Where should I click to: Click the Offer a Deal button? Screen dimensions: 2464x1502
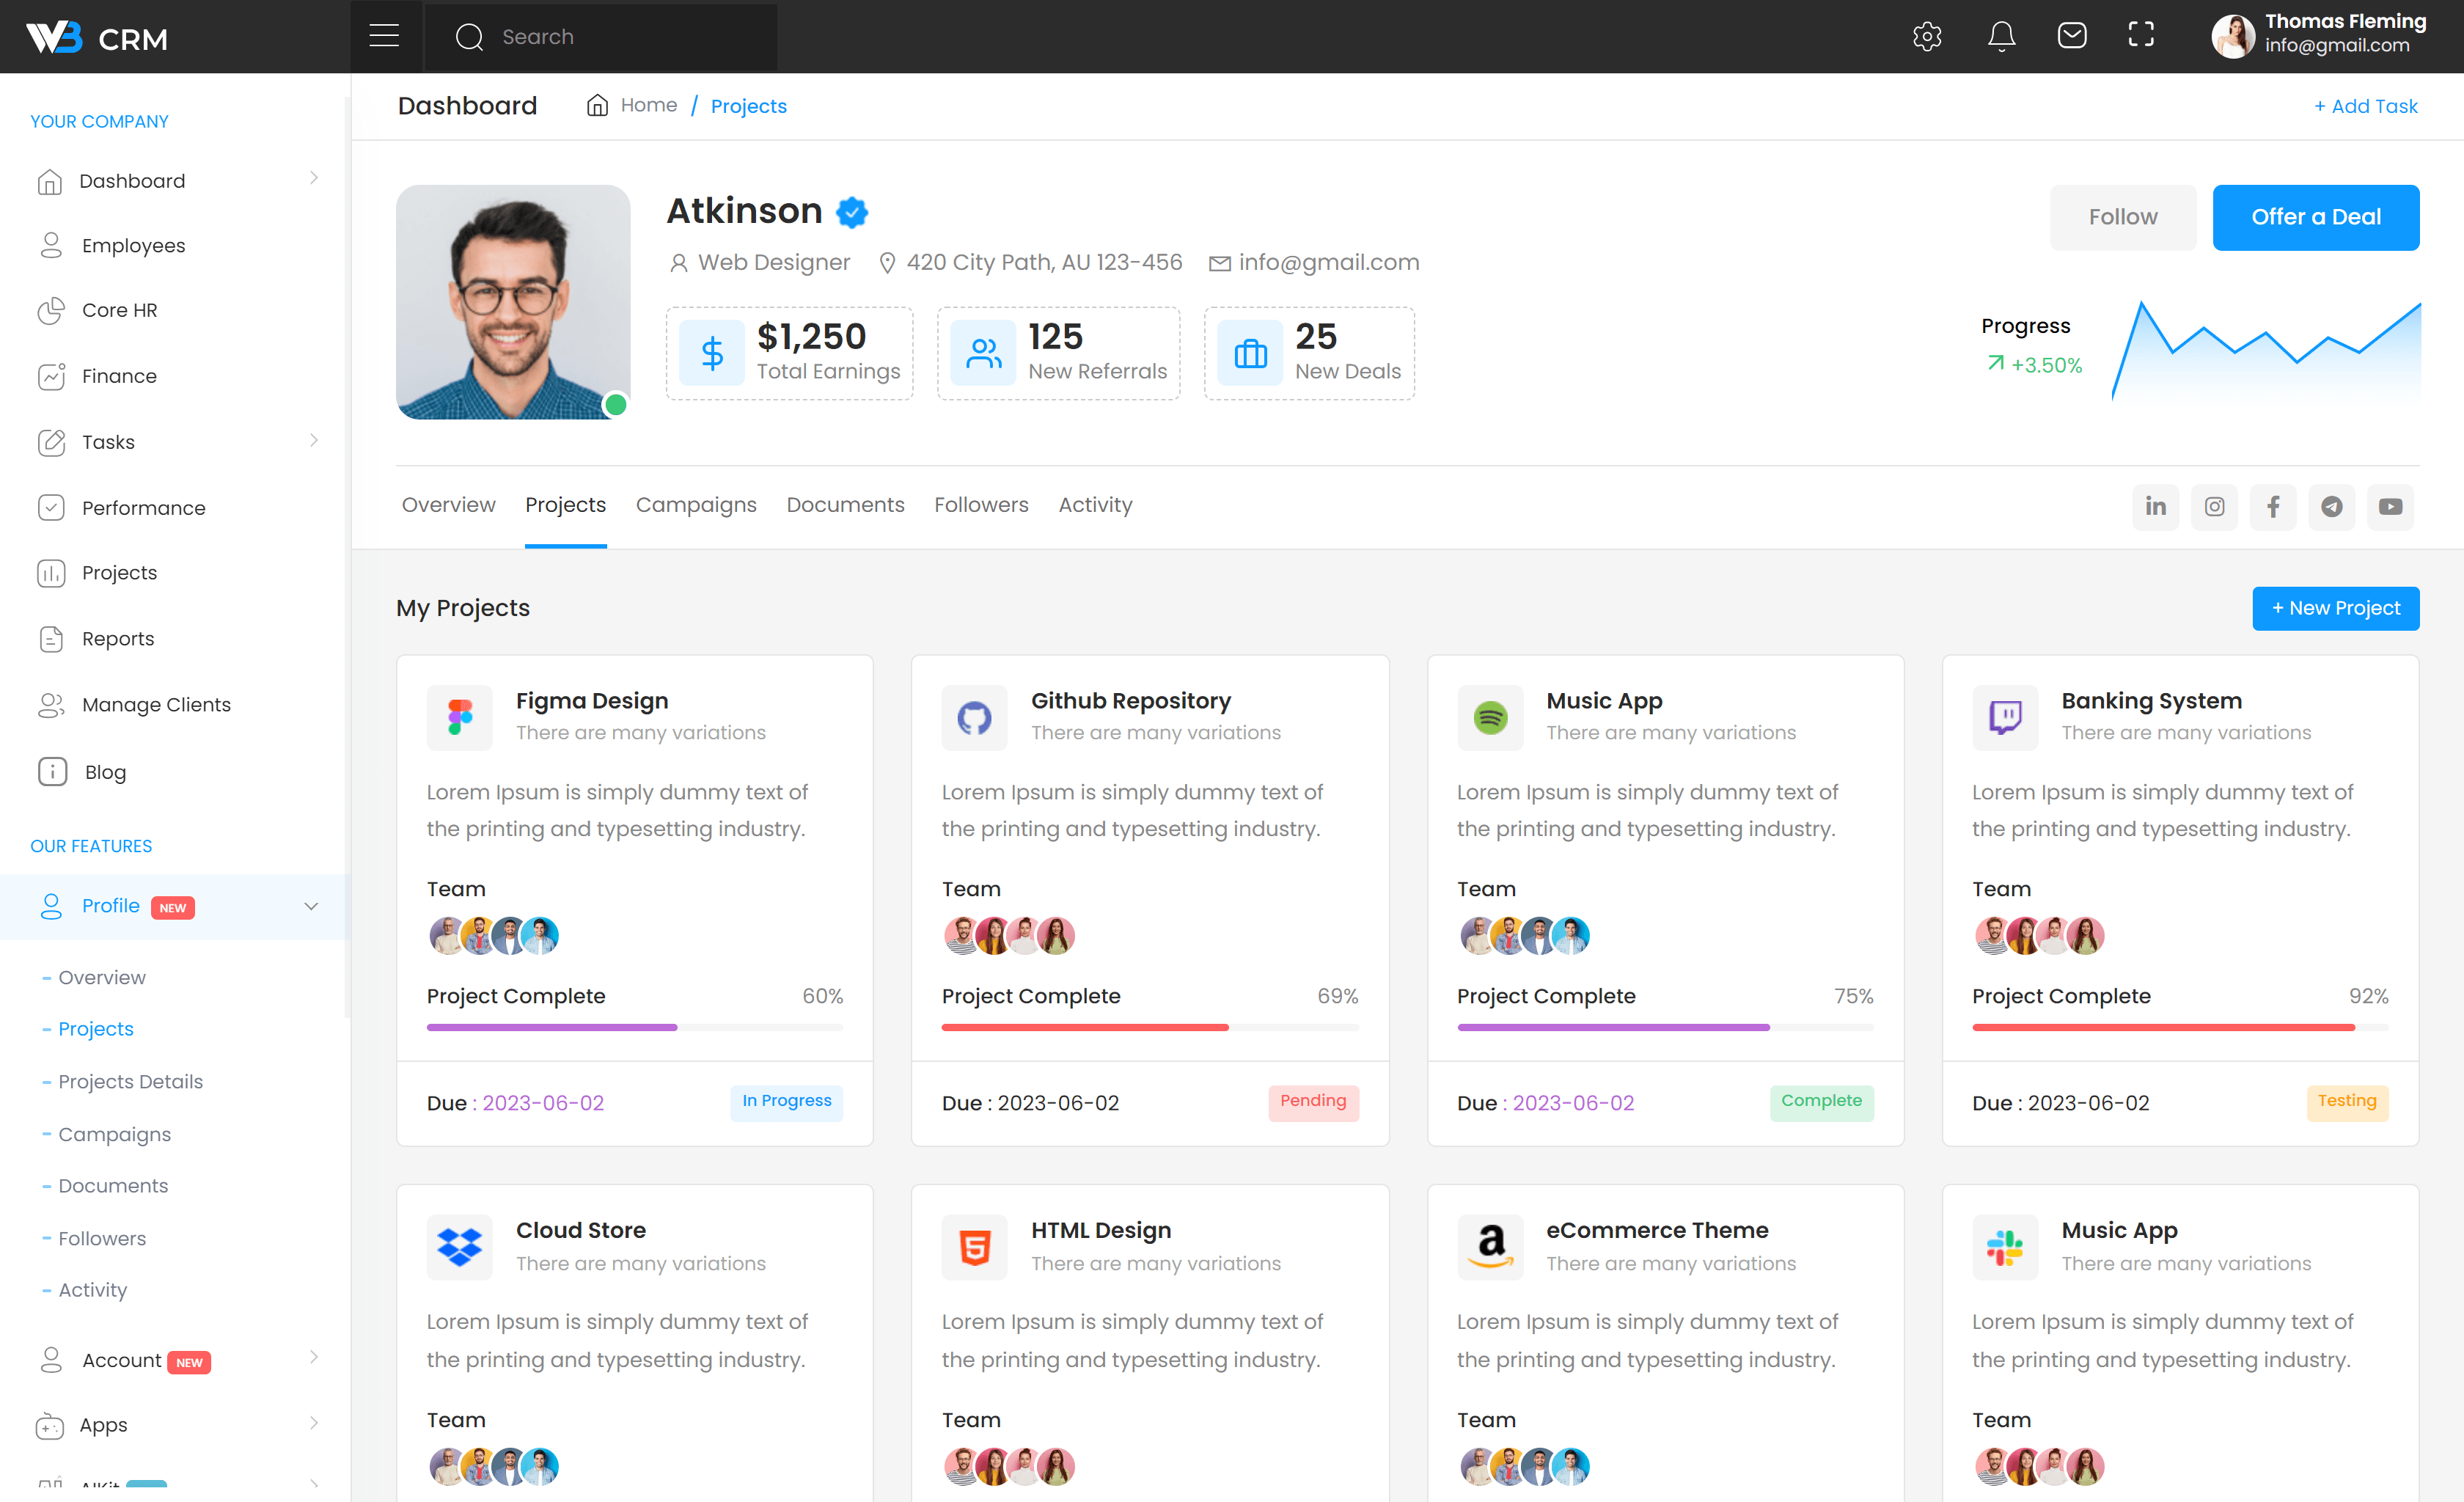pyautogui.click(x=2316, y=217)
